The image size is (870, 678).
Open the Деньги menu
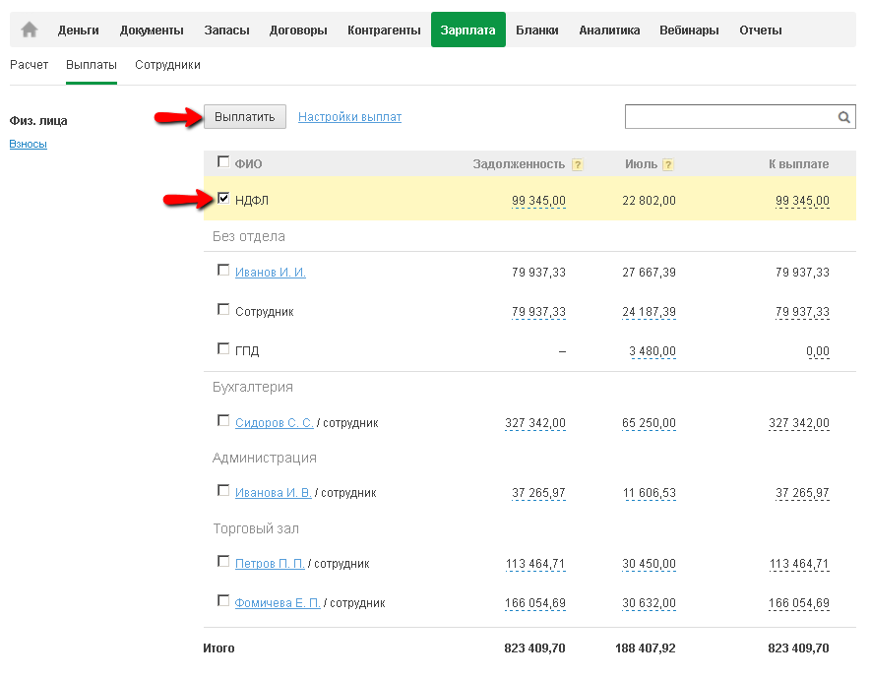[x=79, y=31]
